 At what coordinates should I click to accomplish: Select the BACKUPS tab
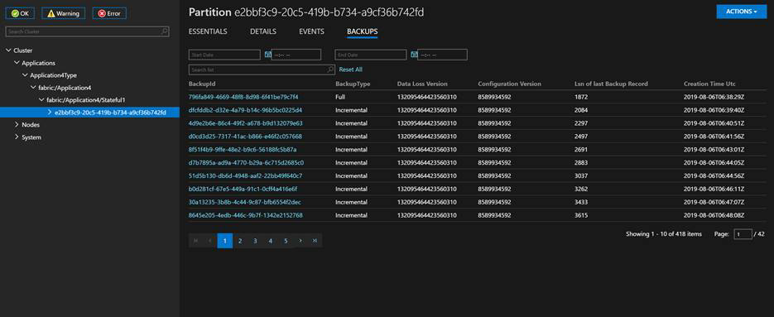click(363, 31)
